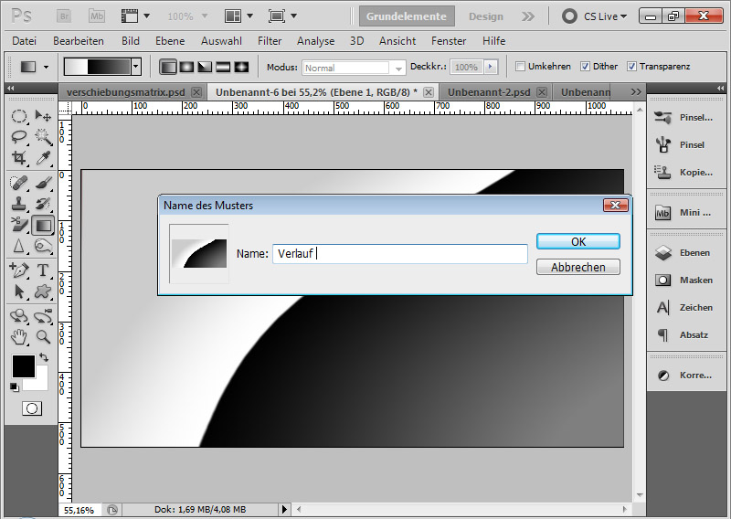The width and height of the screenshot is (731, 519).
Task: Open the CS Live dropdown
Action: pos(594,16)
